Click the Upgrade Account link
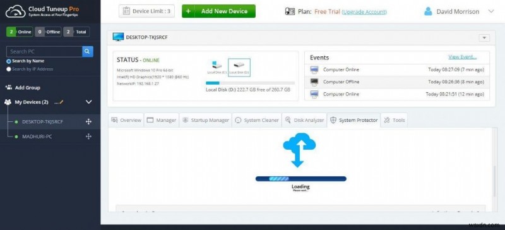Screen dimensions: 505x230 tap(364, 12)
